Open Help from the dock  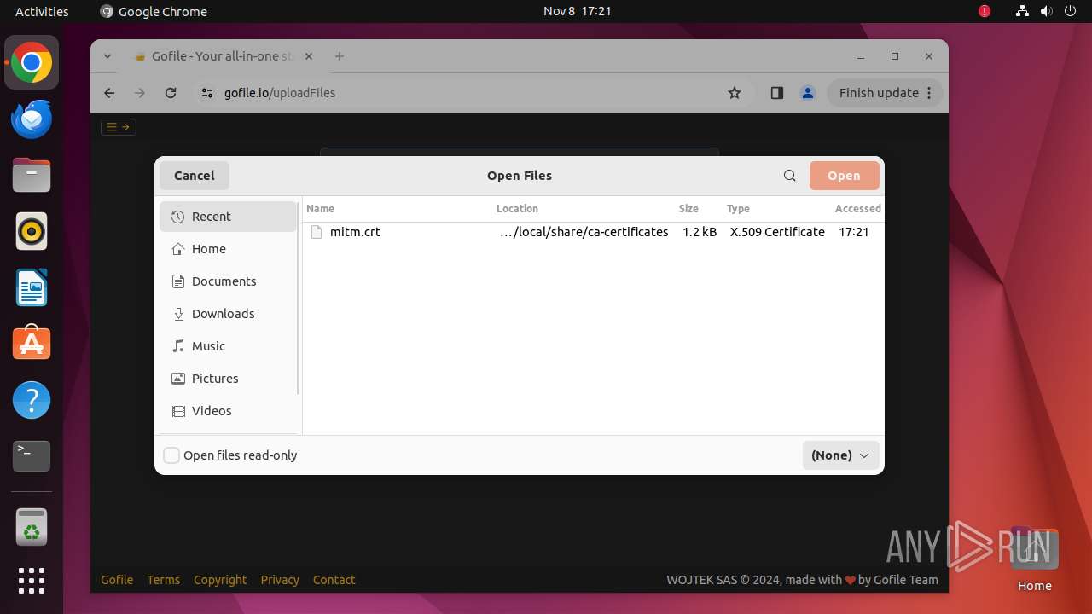[x=32, y=400]
